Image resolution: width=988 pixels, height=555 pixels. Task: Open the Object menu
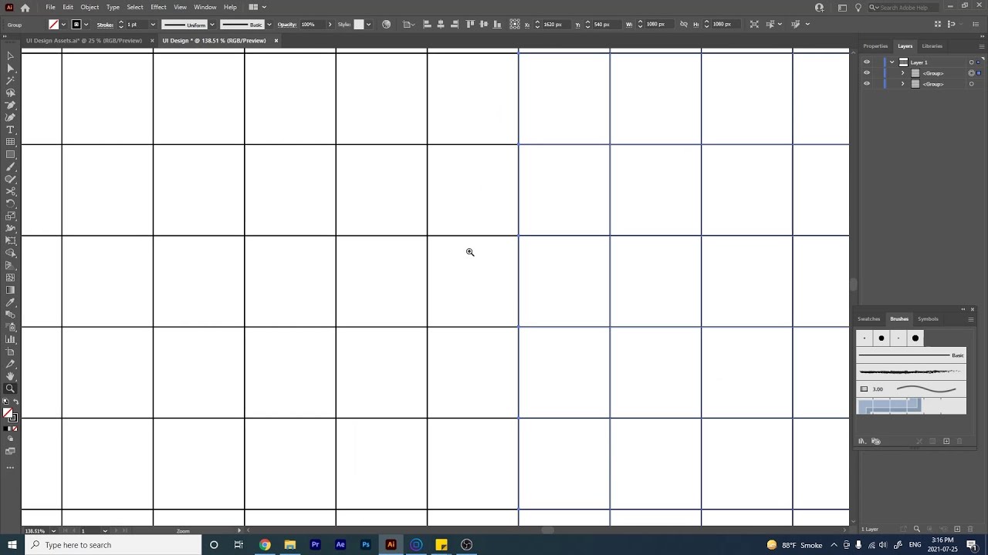(x=90, y=7)
